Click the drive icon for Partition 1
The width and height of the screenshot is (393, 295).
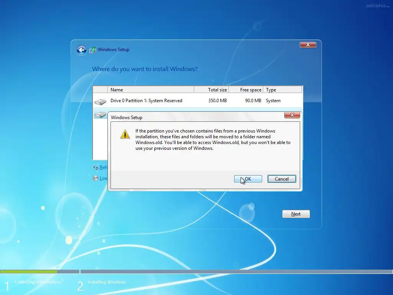coord(100,101)
